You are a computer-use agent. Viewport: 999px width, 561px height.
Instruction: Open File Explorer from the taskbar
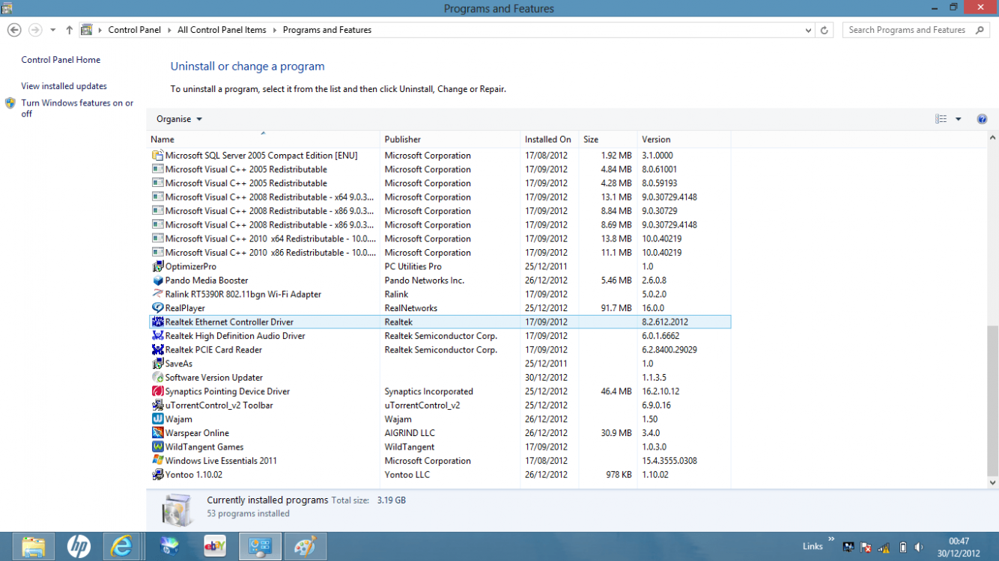pos(34,547)
